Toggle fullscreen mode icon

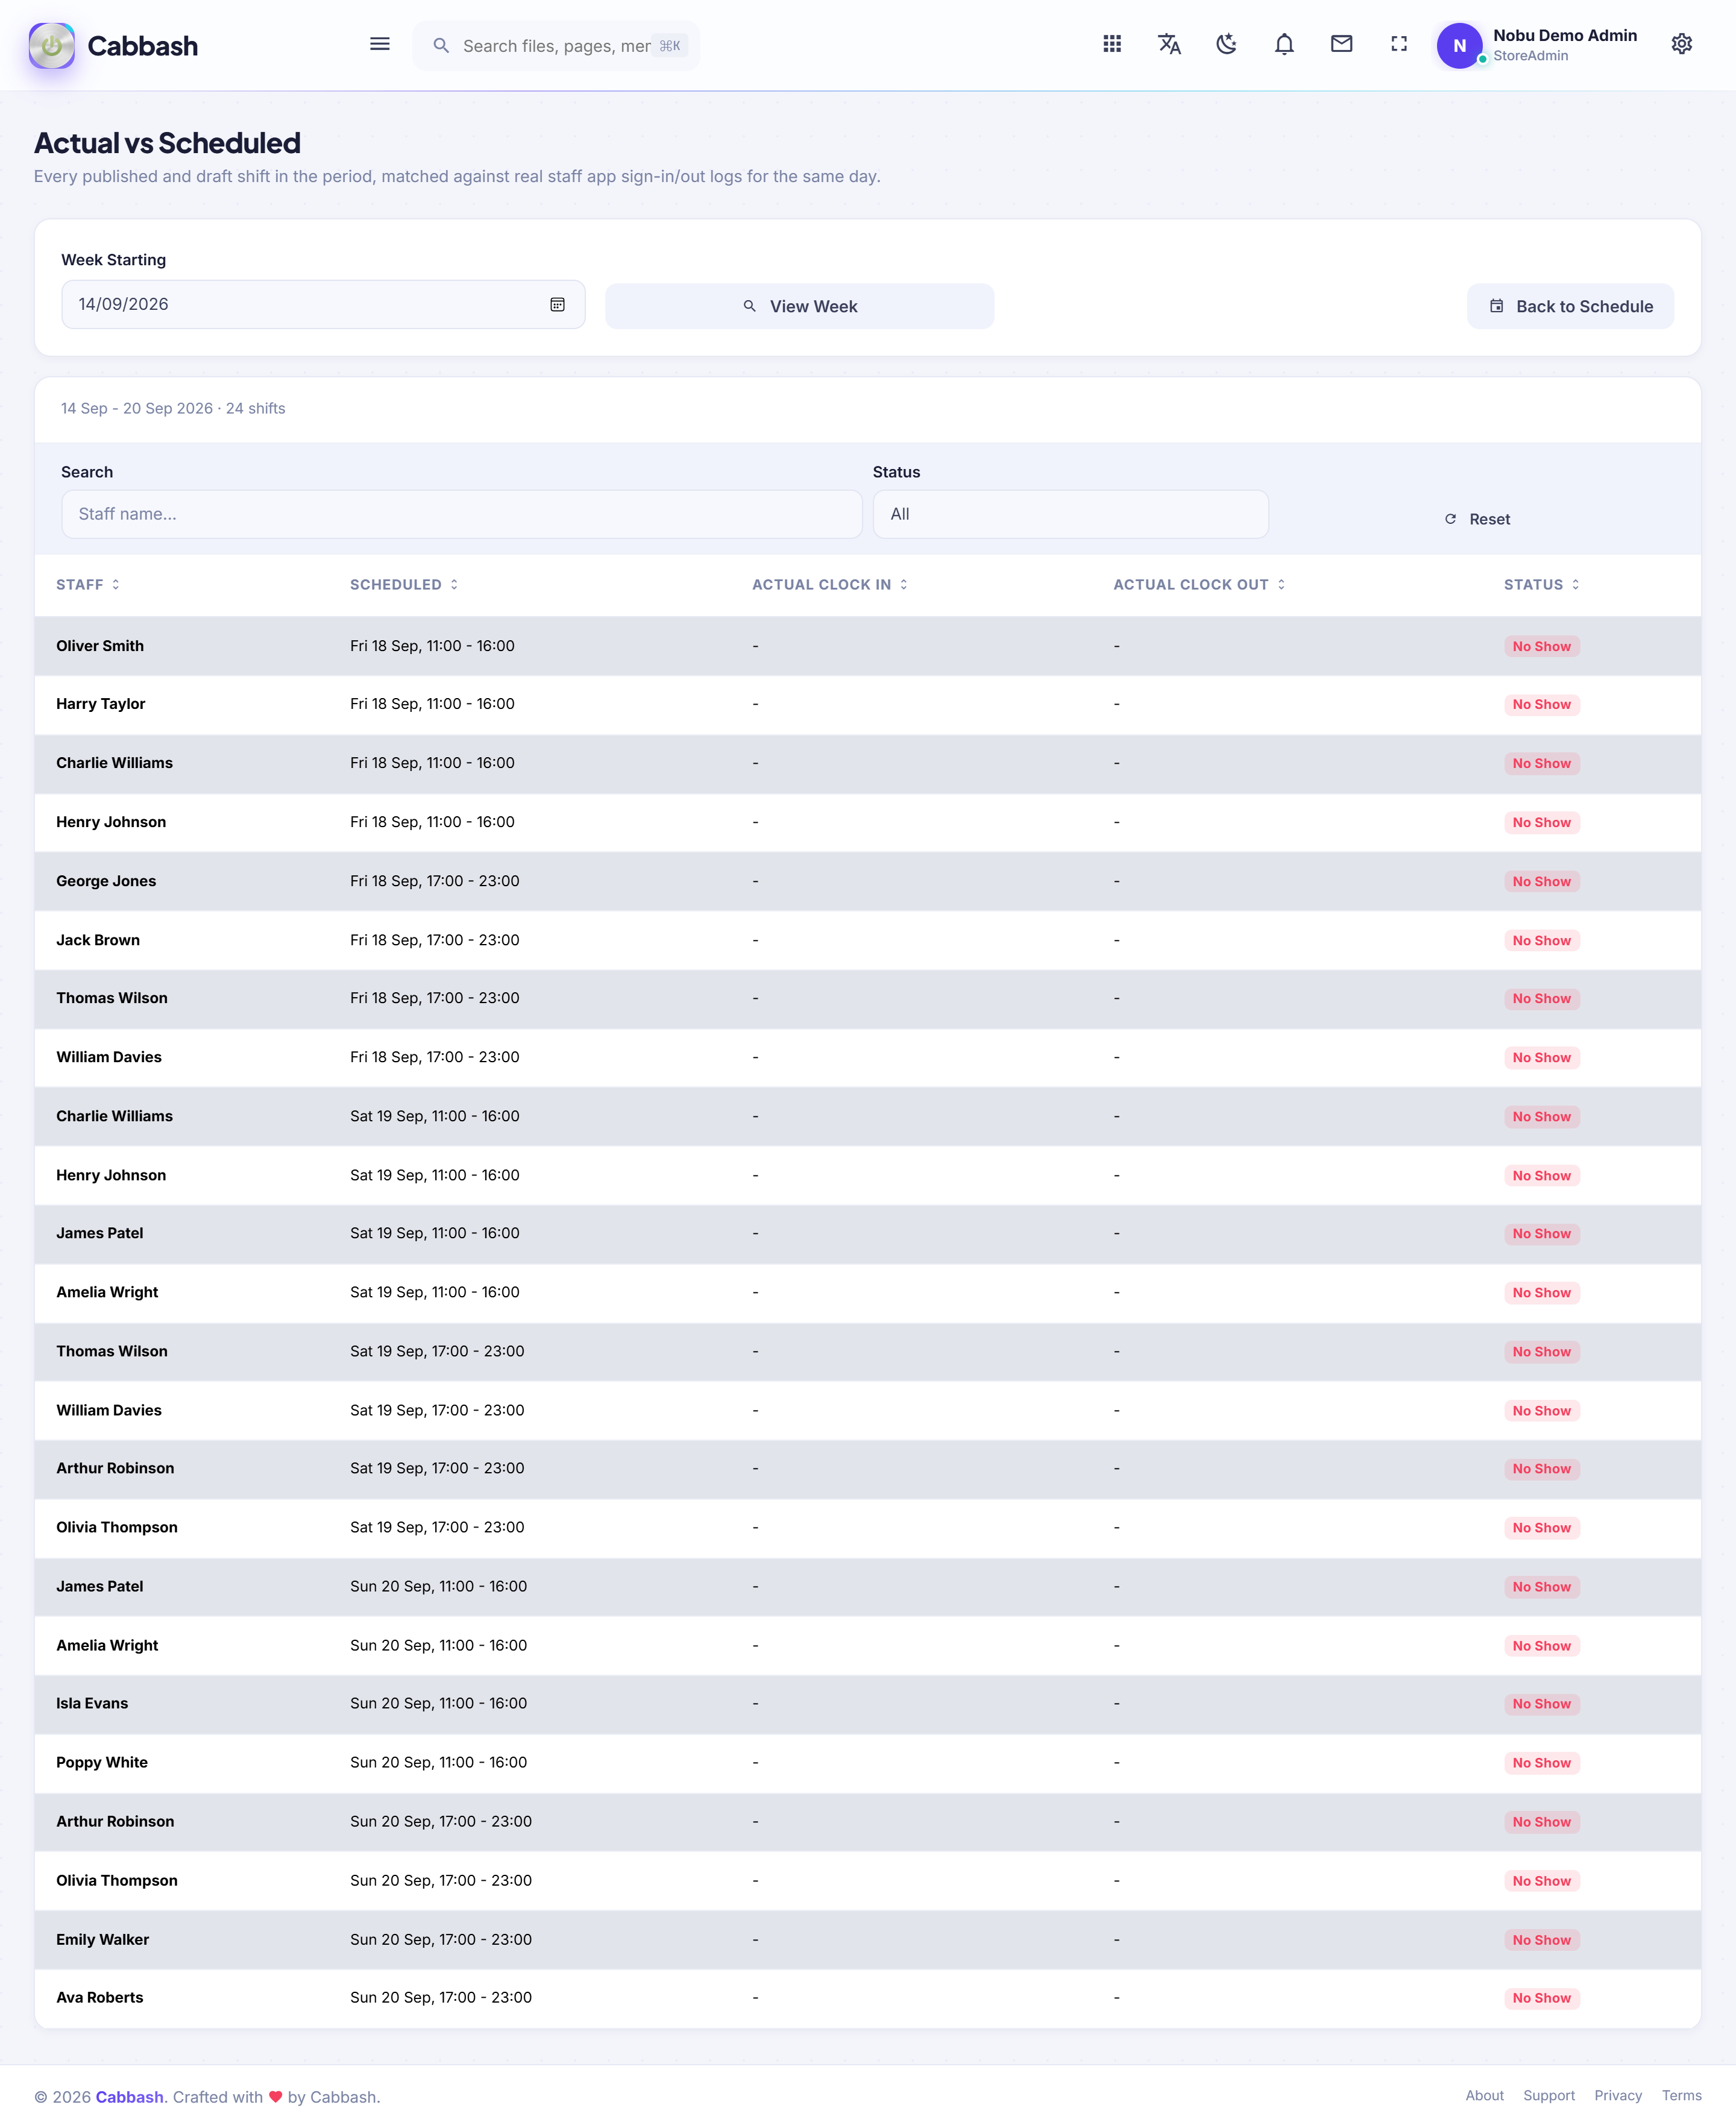tap(1399, 44)
